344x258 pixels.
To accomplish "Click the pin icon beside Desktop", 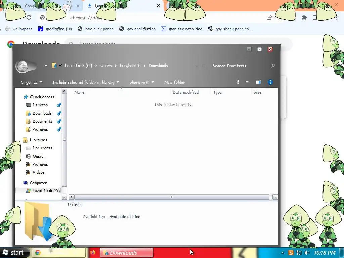I will pyautogui.click(x=59, y=105).
